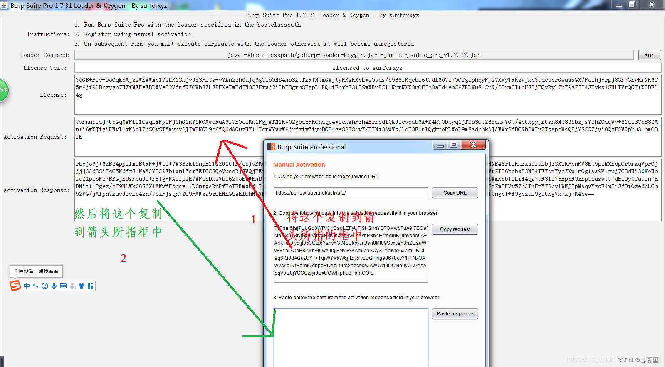Image resolution: width=665 pixels, height=367 pixels.
Task: Click the activation request data box in the dialog
Action: [351, 254]
